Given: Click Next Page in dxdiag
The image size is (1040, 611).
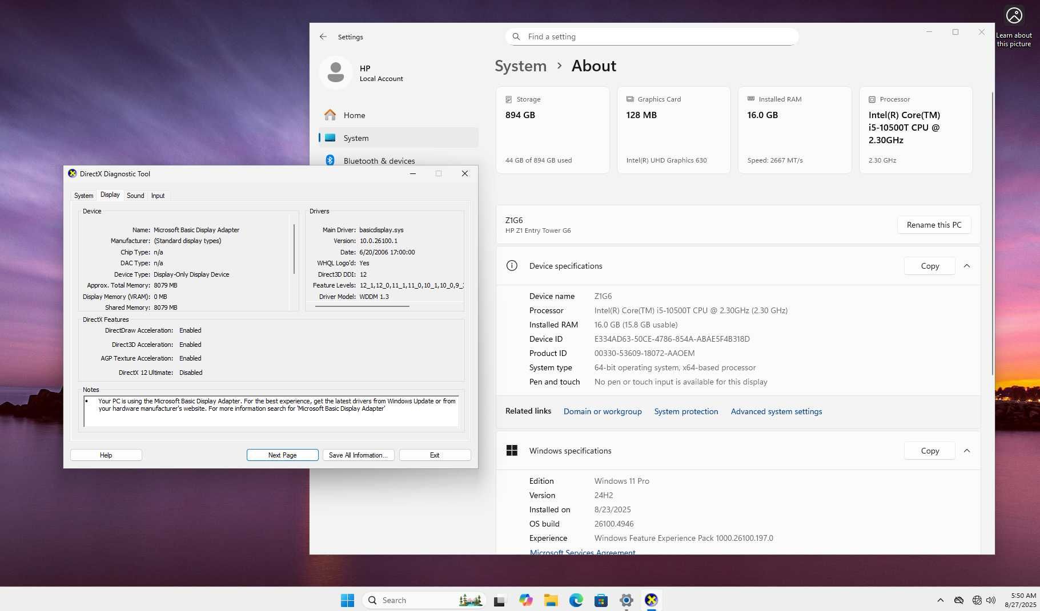Looking at the screenshot, I should (x=283, y=455).
